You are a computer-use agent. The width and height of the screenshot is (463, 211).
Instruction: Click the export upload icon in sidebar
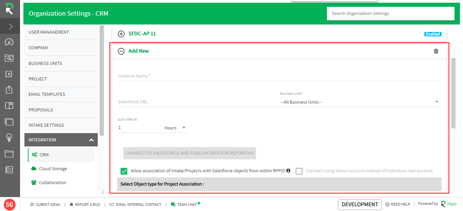pos(9,90)
